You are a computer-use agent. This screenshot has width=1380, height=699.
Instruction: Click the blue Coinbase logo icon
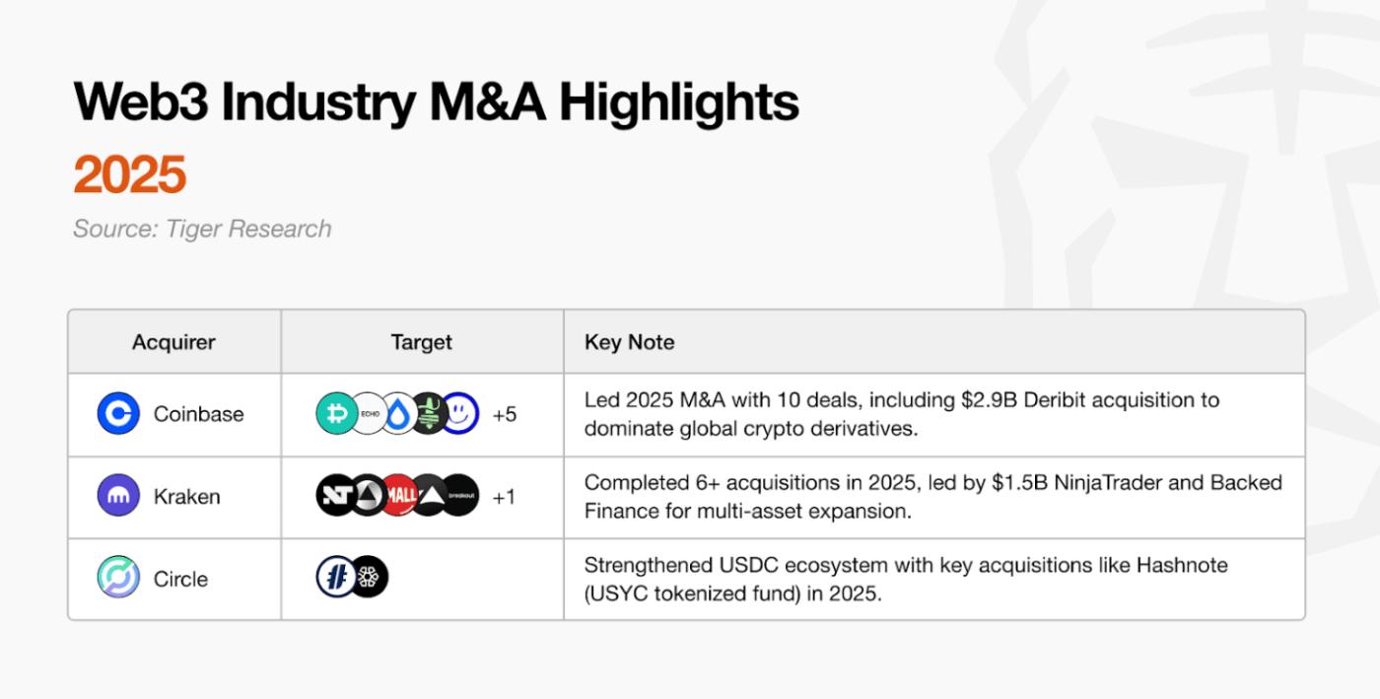pyautogui.click(x=118, y=414)
